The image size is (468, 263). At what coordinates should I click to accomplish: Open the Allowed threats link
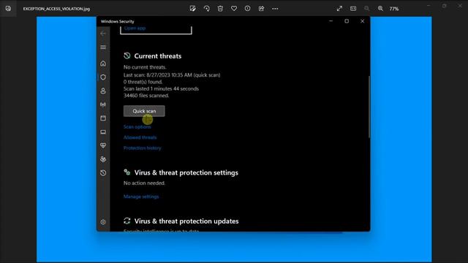click(140, 137)
